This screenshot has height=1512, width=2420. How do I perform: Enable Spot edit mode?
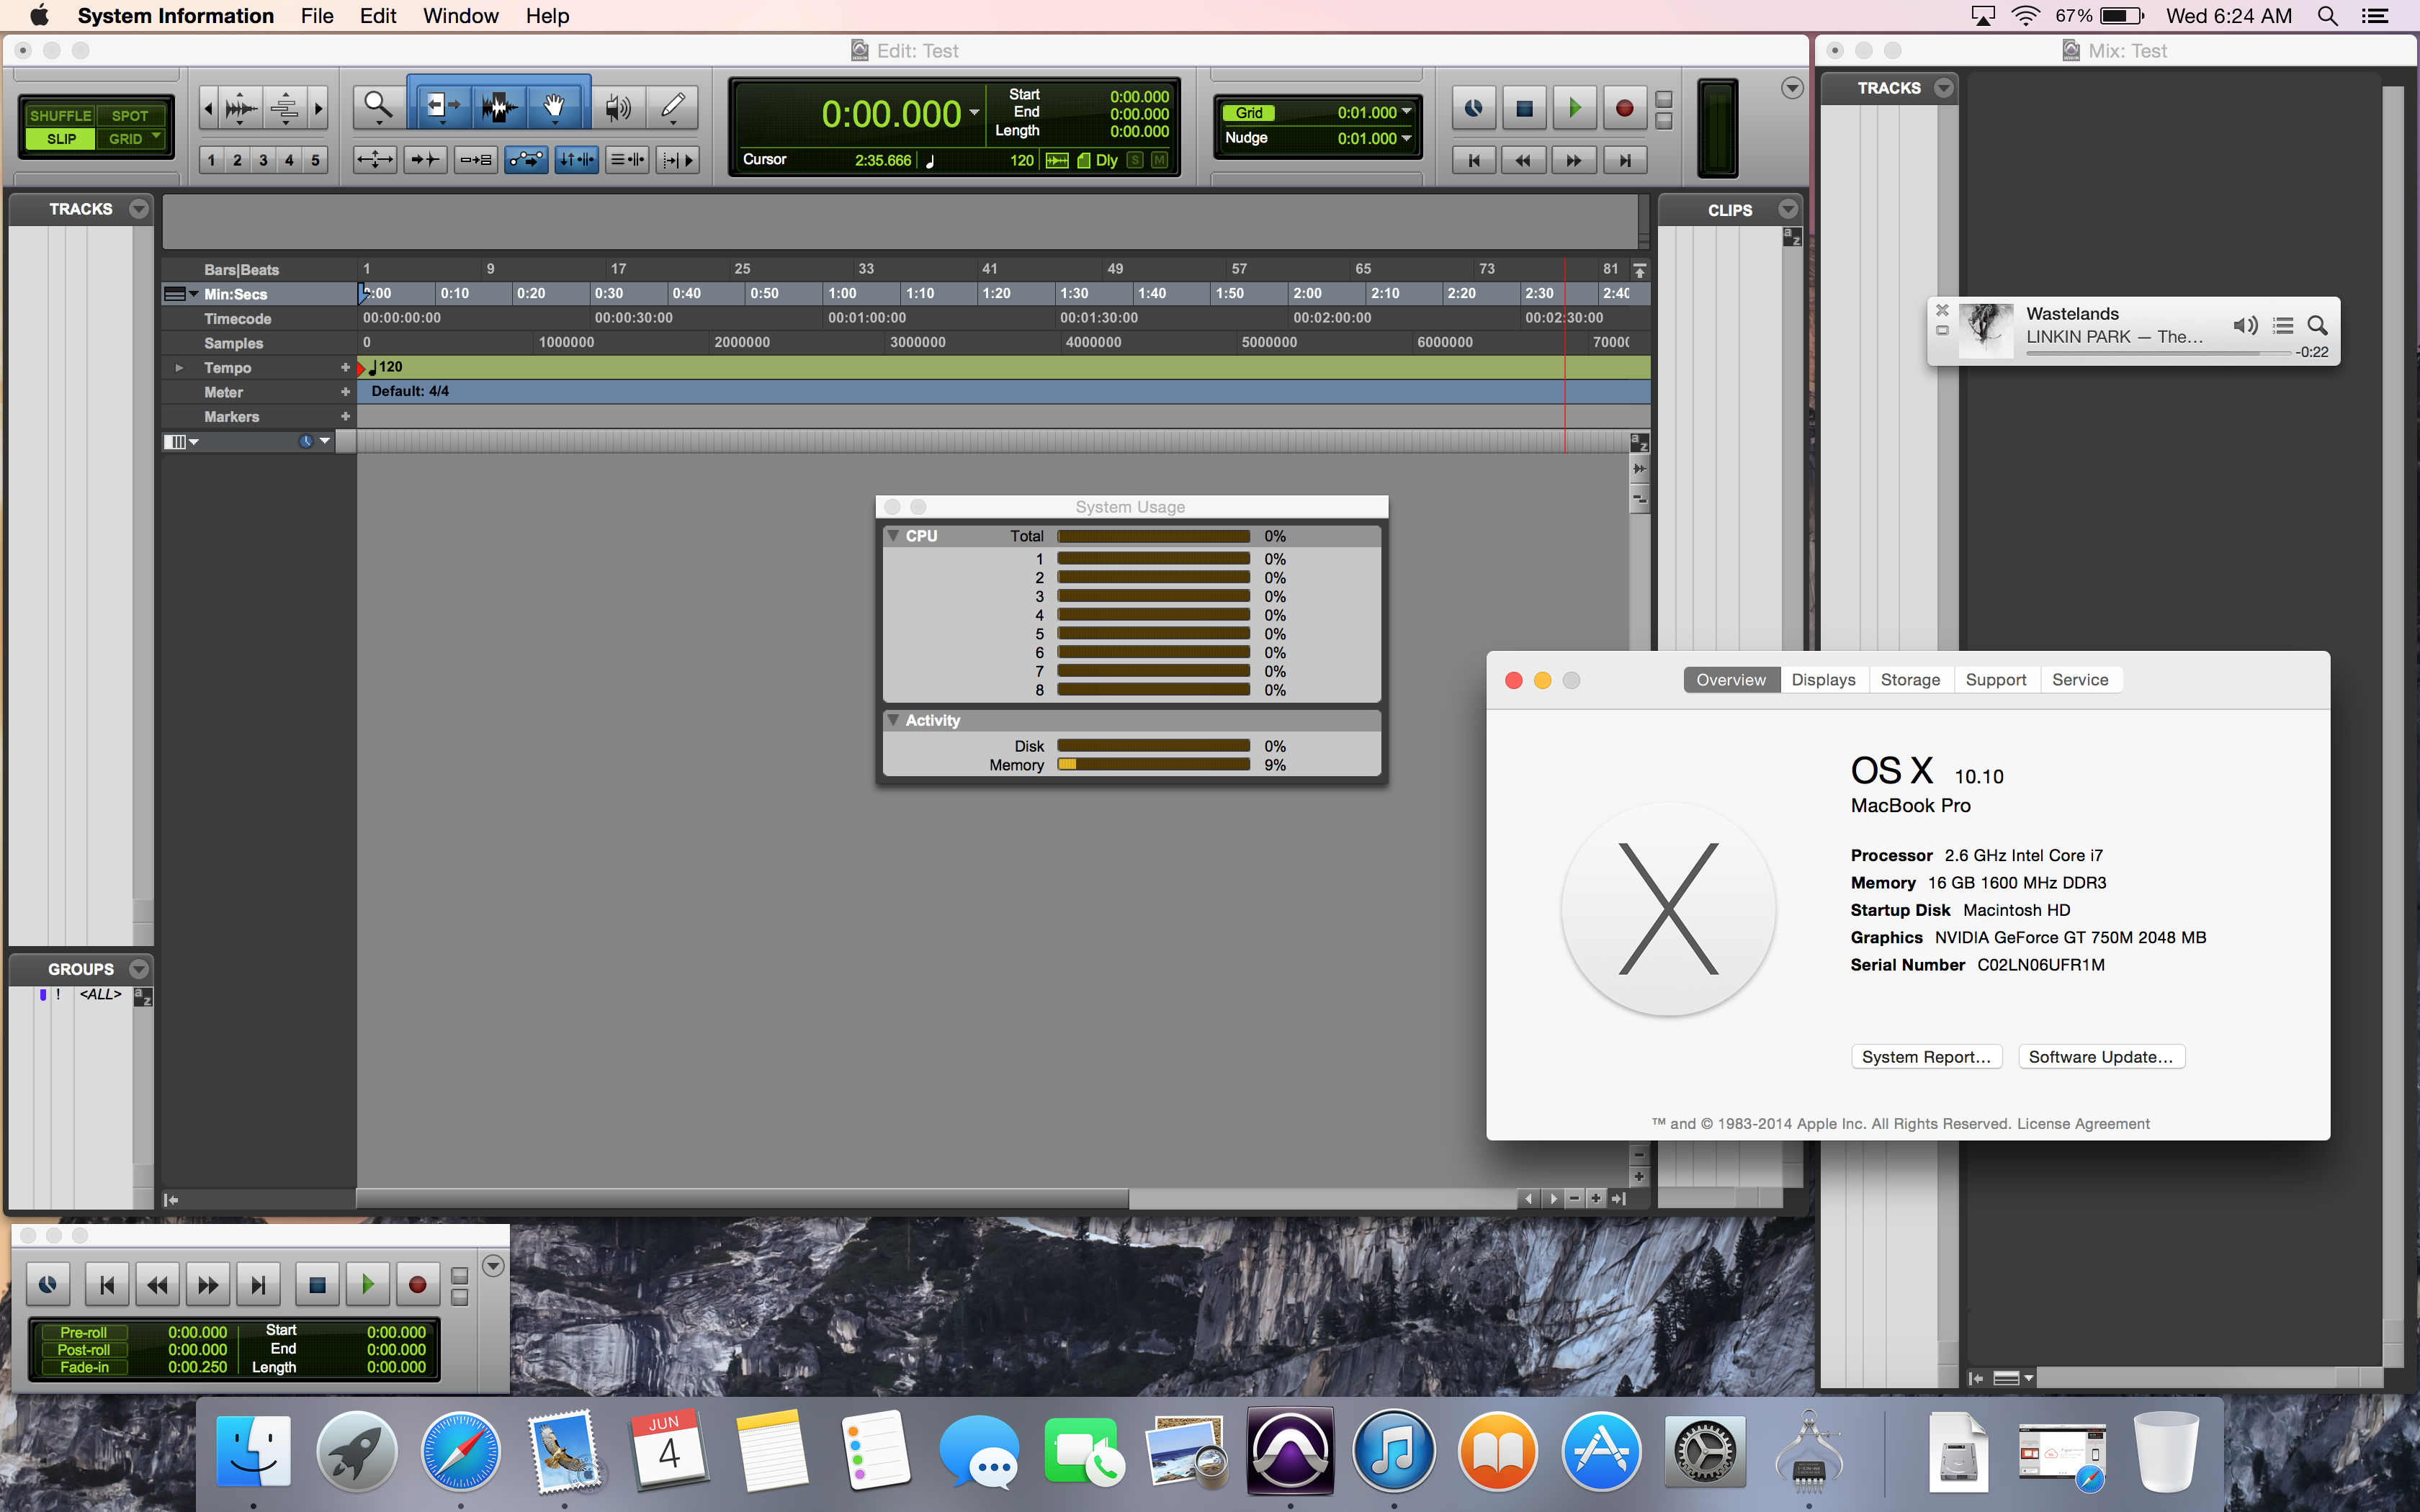coord(130,116)
